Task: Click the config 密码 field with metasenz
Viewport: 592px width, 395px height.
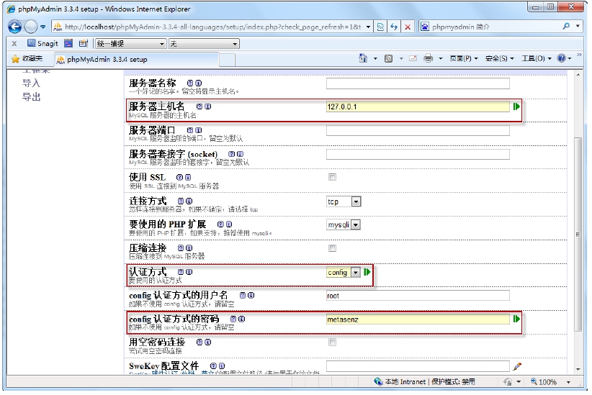Action: click(418, 319)
